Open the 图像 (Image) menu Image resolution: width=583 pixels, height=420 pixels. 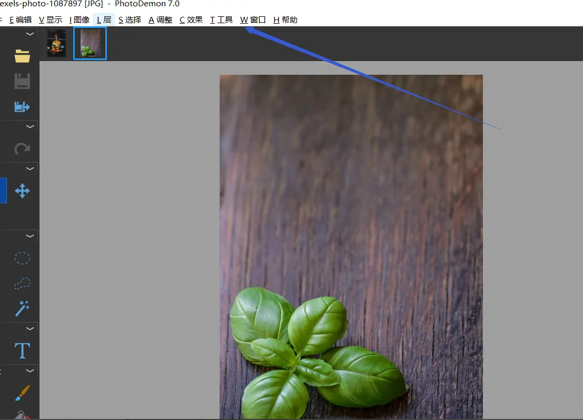tap(80, 20)
